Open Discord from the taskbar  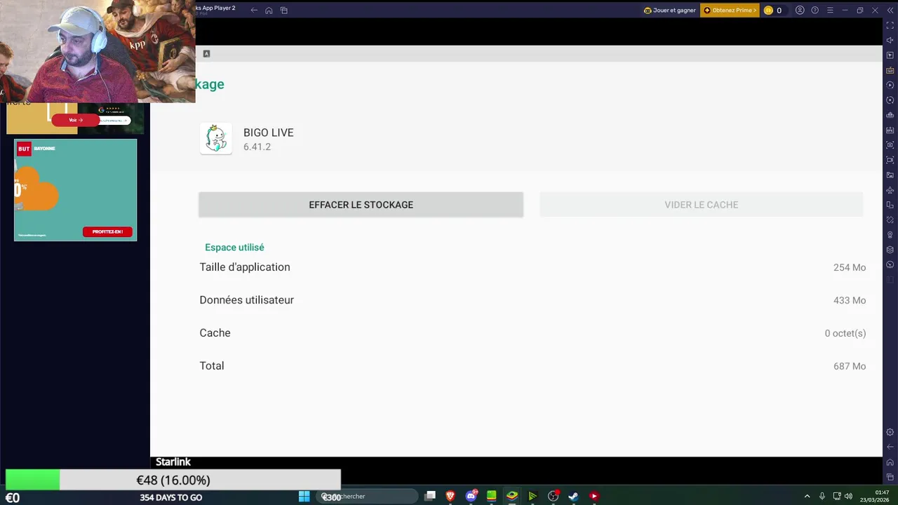click(471, 496)
